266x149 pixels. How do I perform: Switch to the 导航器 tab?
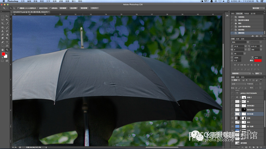click(x=246, y=14)
